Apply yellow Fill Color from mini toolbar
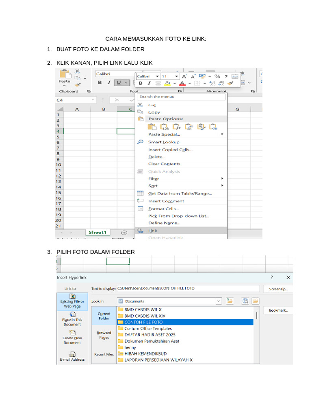 pyautogui.click(x=167, y=83)
